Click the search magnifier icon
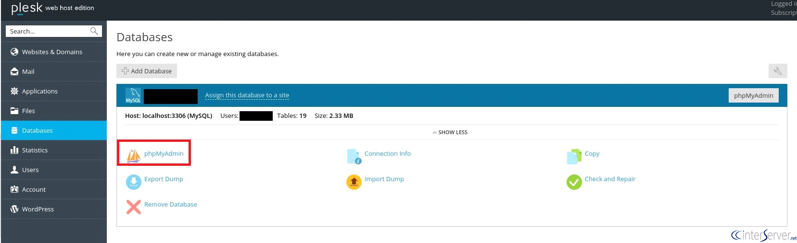 (94, 31)
